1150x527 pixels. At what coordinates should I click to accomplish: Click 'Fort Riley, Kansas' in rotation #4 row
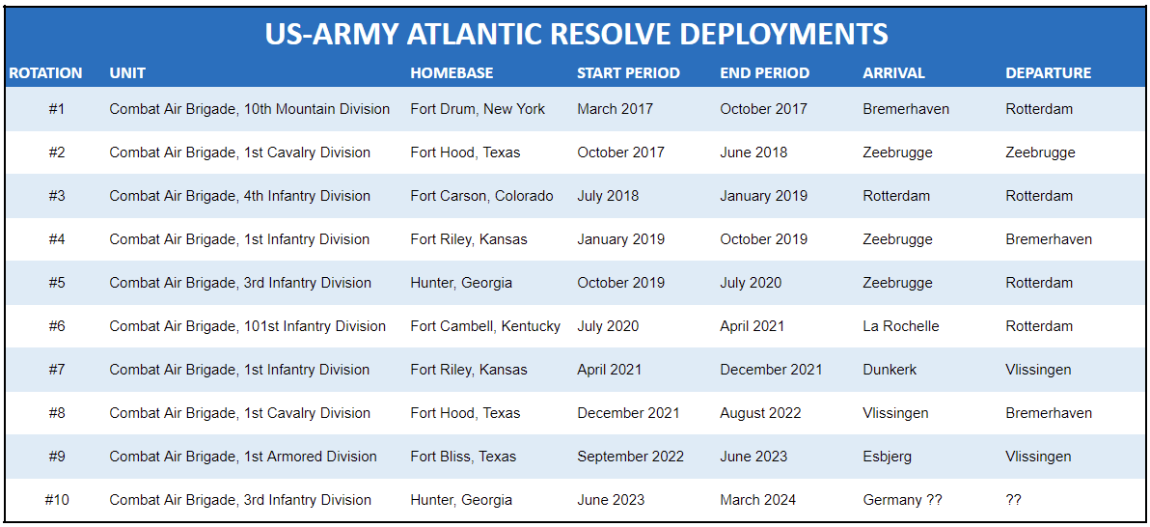[x=469, y=239]
